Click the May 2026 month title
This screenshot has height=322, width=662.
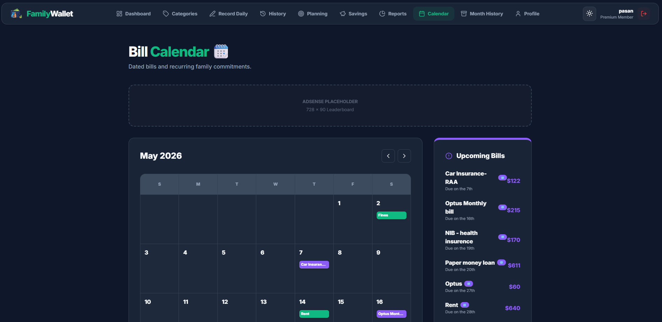click(x=161, y=156)
